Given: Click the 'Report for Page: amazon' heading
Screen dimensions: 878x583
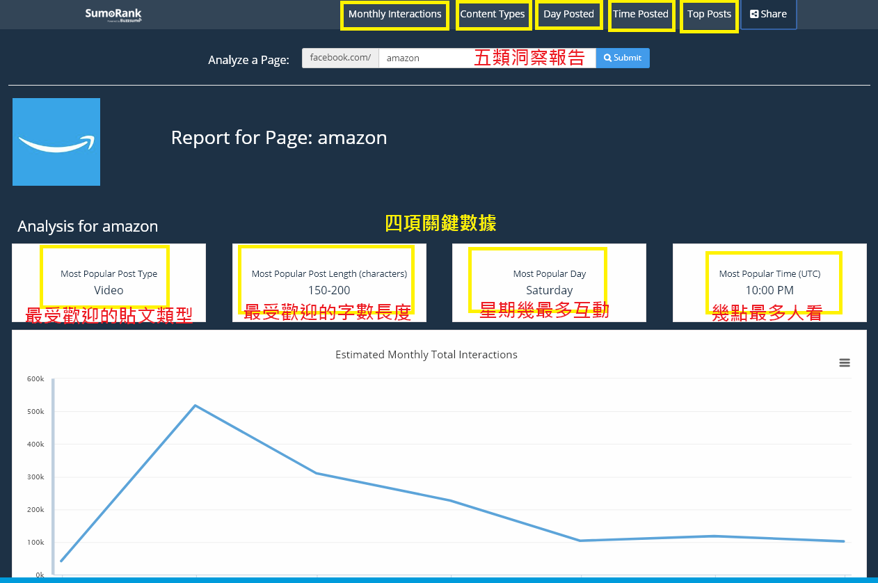Looking at the screenshot, I should coord(279,138).
